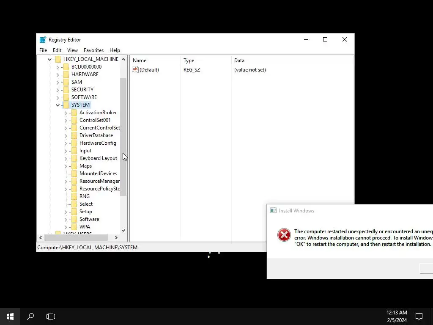Click the BCD00000000 folder icon

point(66,66)
